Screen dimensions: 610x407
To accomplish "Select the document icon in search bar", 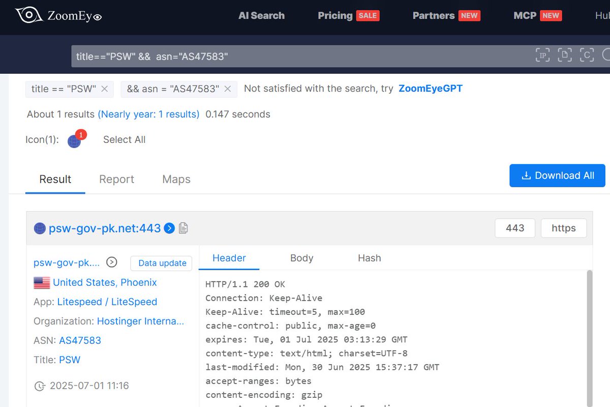I will (565, 55).
